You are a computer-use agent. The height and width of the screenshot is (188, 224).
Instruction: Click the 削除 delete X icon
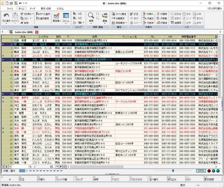pyautogui.click(x=22, y=23)
